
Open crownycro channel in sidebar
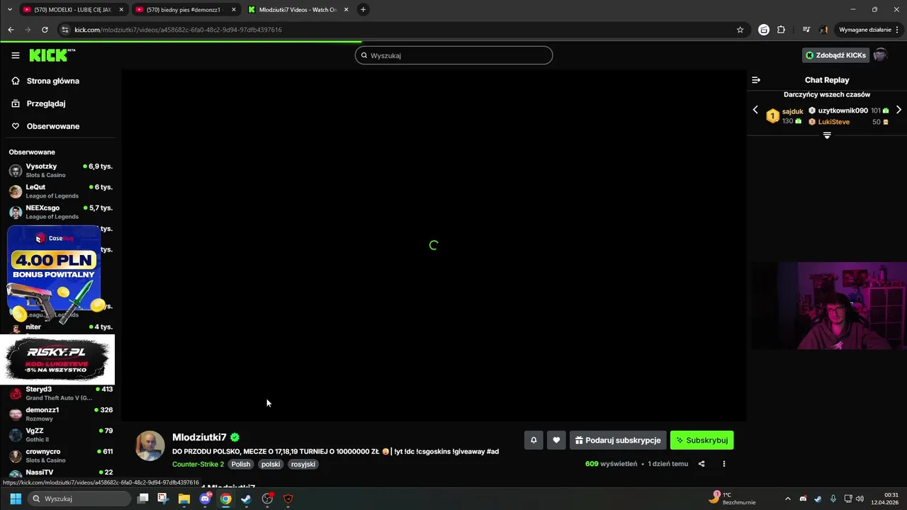[x=61, y=455]
